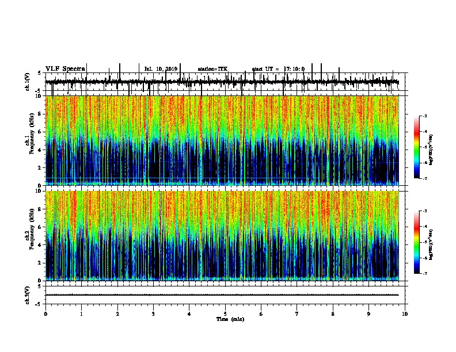The width and height of the screenshot is (456, 352).
Task: Click the ch.3(V) waveform axis label
Action: pos(27,295)
